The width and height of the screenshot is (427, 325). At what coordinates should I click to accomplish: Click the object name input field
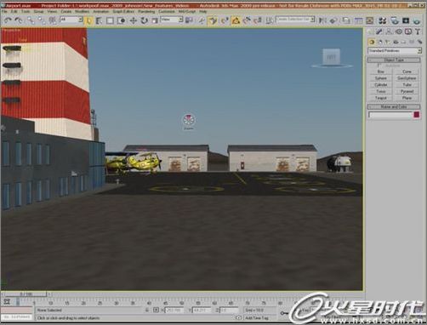(x=390, y=115)
